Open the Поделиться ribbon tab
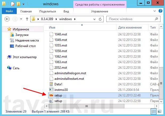The image size is (165, 116). 48,11
